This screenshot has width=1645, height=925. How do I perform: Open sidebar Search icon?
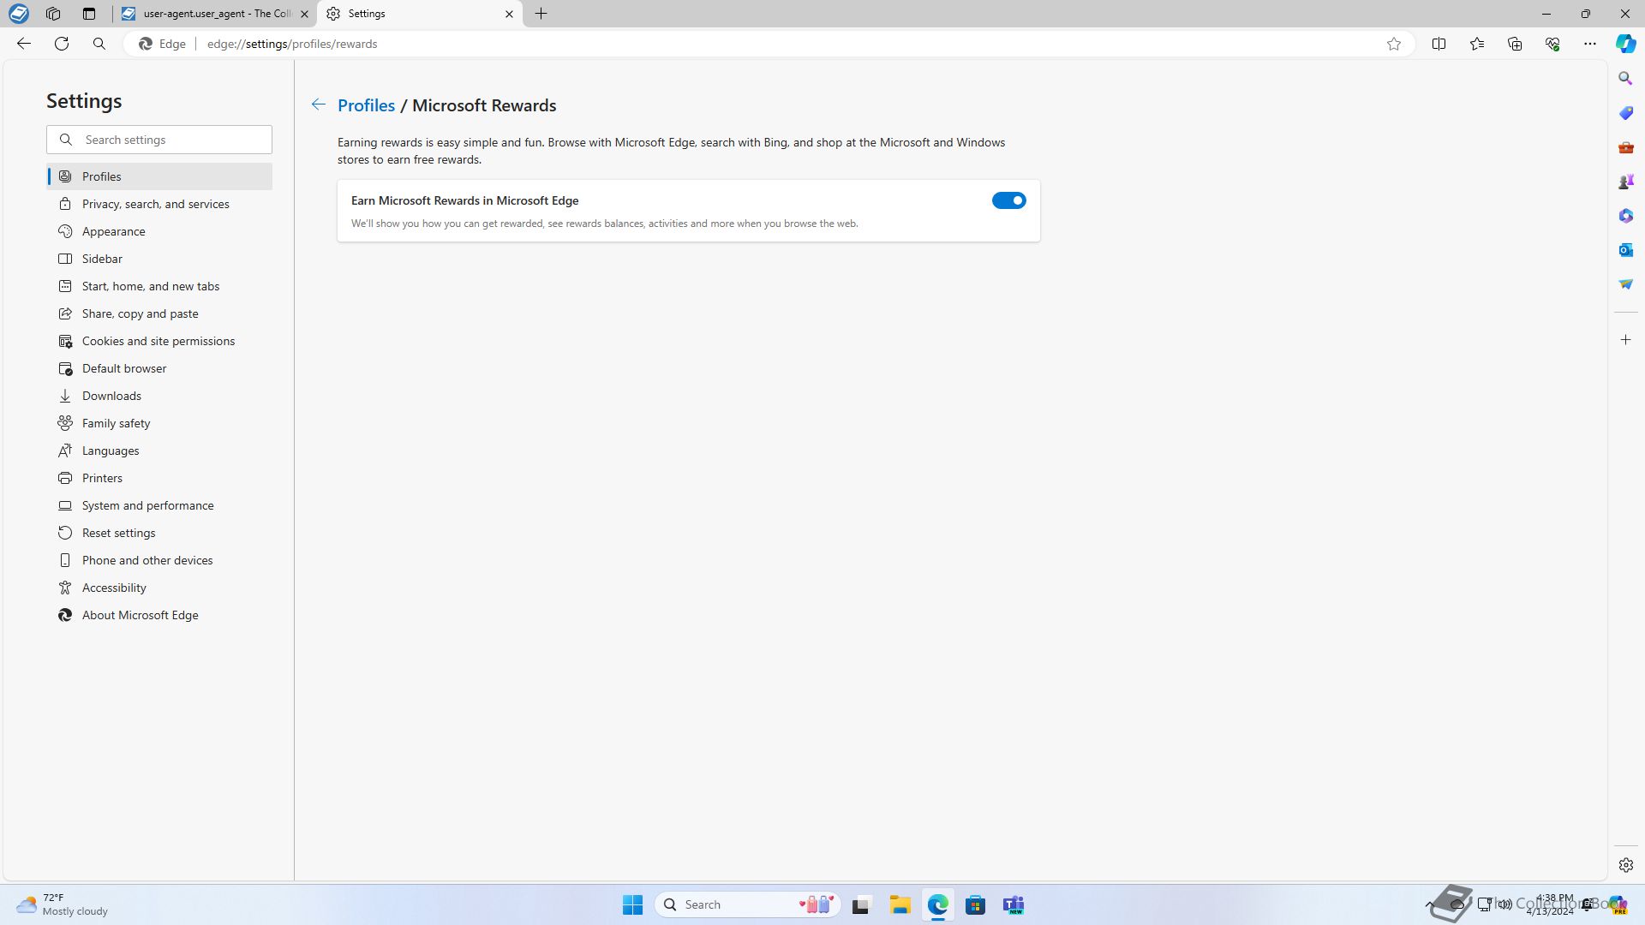click(1625, 79)
